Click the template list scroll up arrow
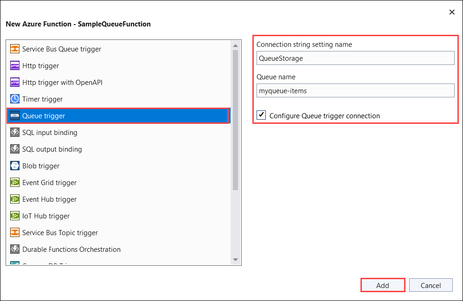This screenshot has width=463, height=301. coord(235,45)
